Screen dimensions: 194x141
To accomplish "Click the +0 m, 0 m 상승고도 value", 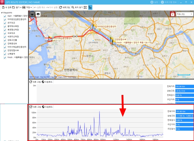I will [x=185, y=91].
